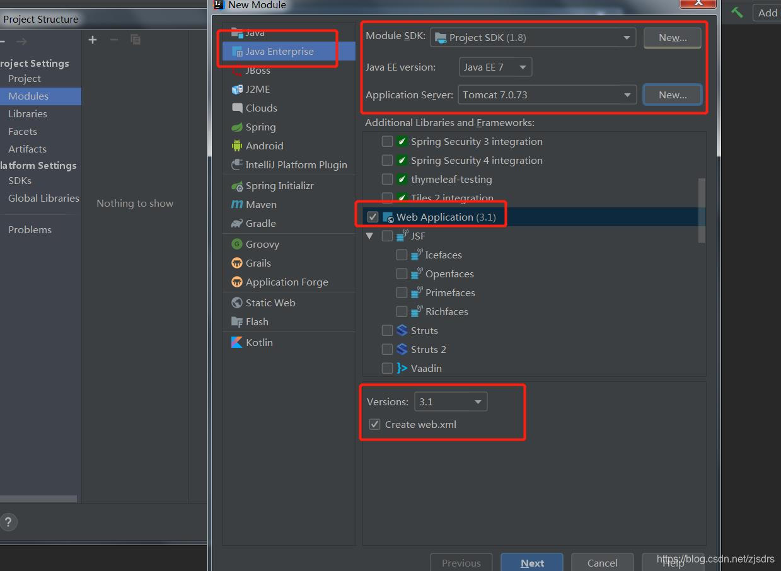Click the Next button
781x571 pixels.
(533, 563)
